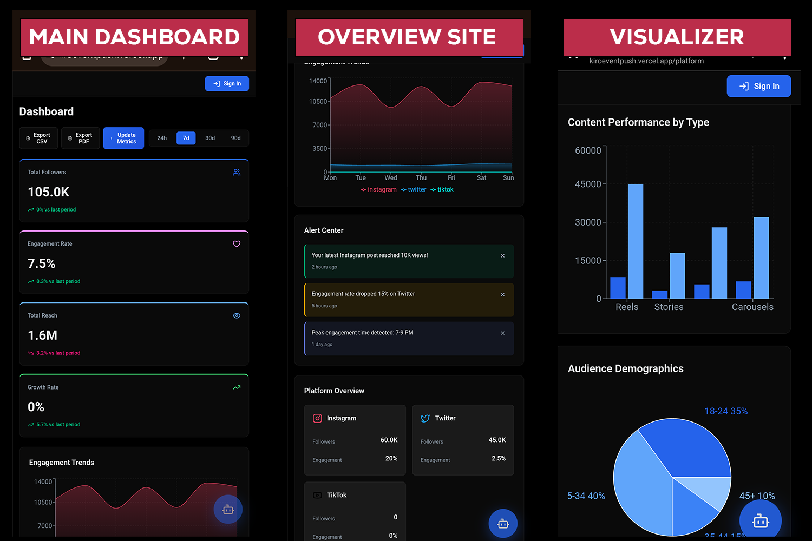The height and width of the screenshot is (541, 812).
Task: Click the tall Stories bar in chart
Action: [677, 276]
